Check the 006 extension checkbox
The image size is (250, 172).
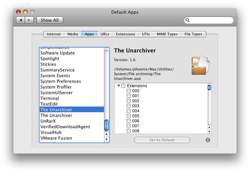click(128, 121)
